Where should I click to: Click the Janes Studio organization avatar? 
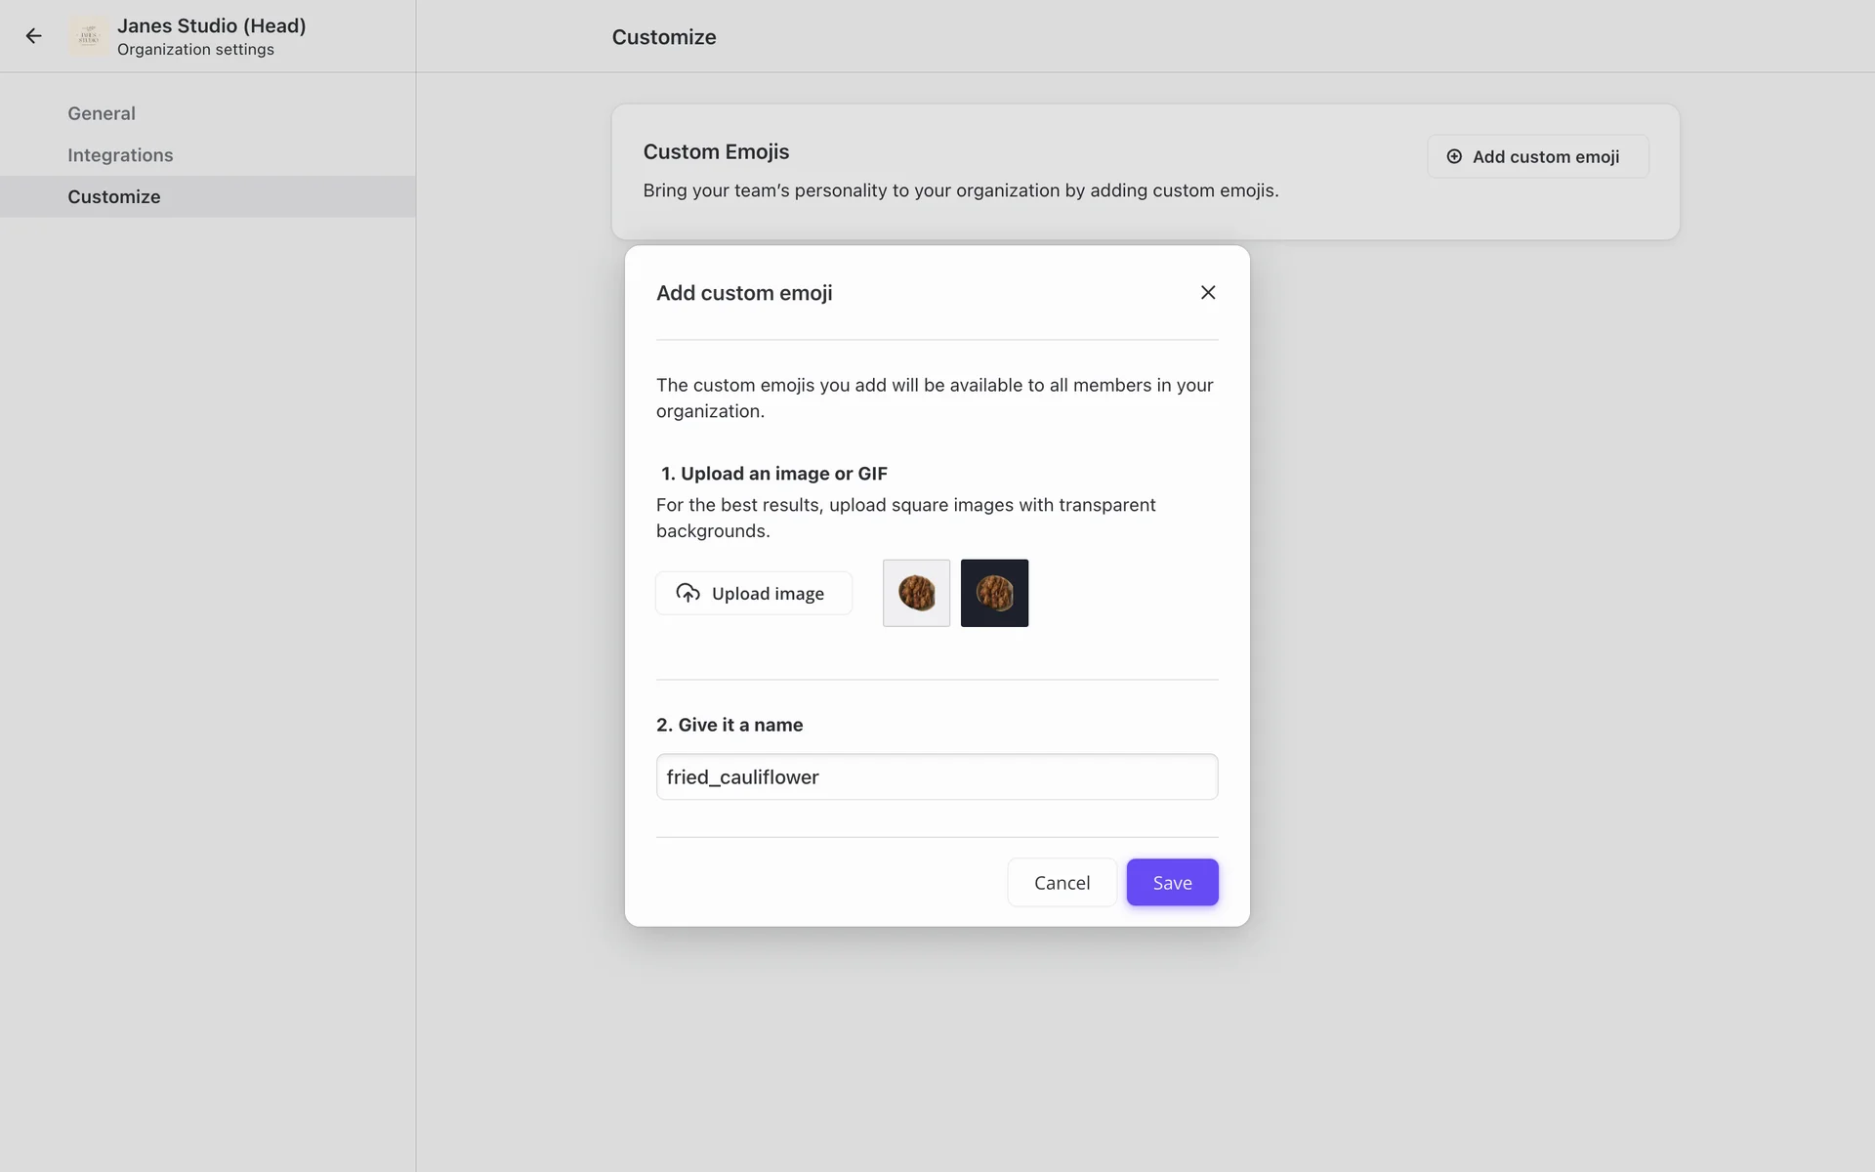click(89, 36)
